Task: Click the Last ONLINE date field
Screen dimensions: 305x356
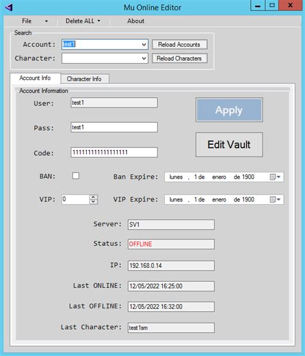Action: click(x=171, y=286)
